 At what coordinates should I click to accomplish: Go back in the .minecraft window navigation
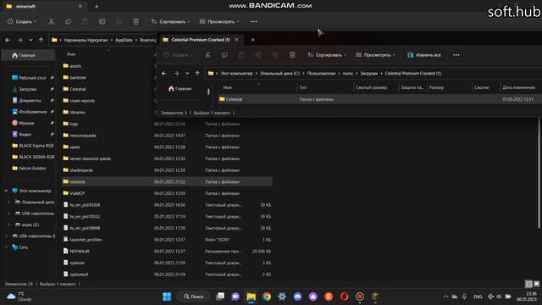point(8,40)
